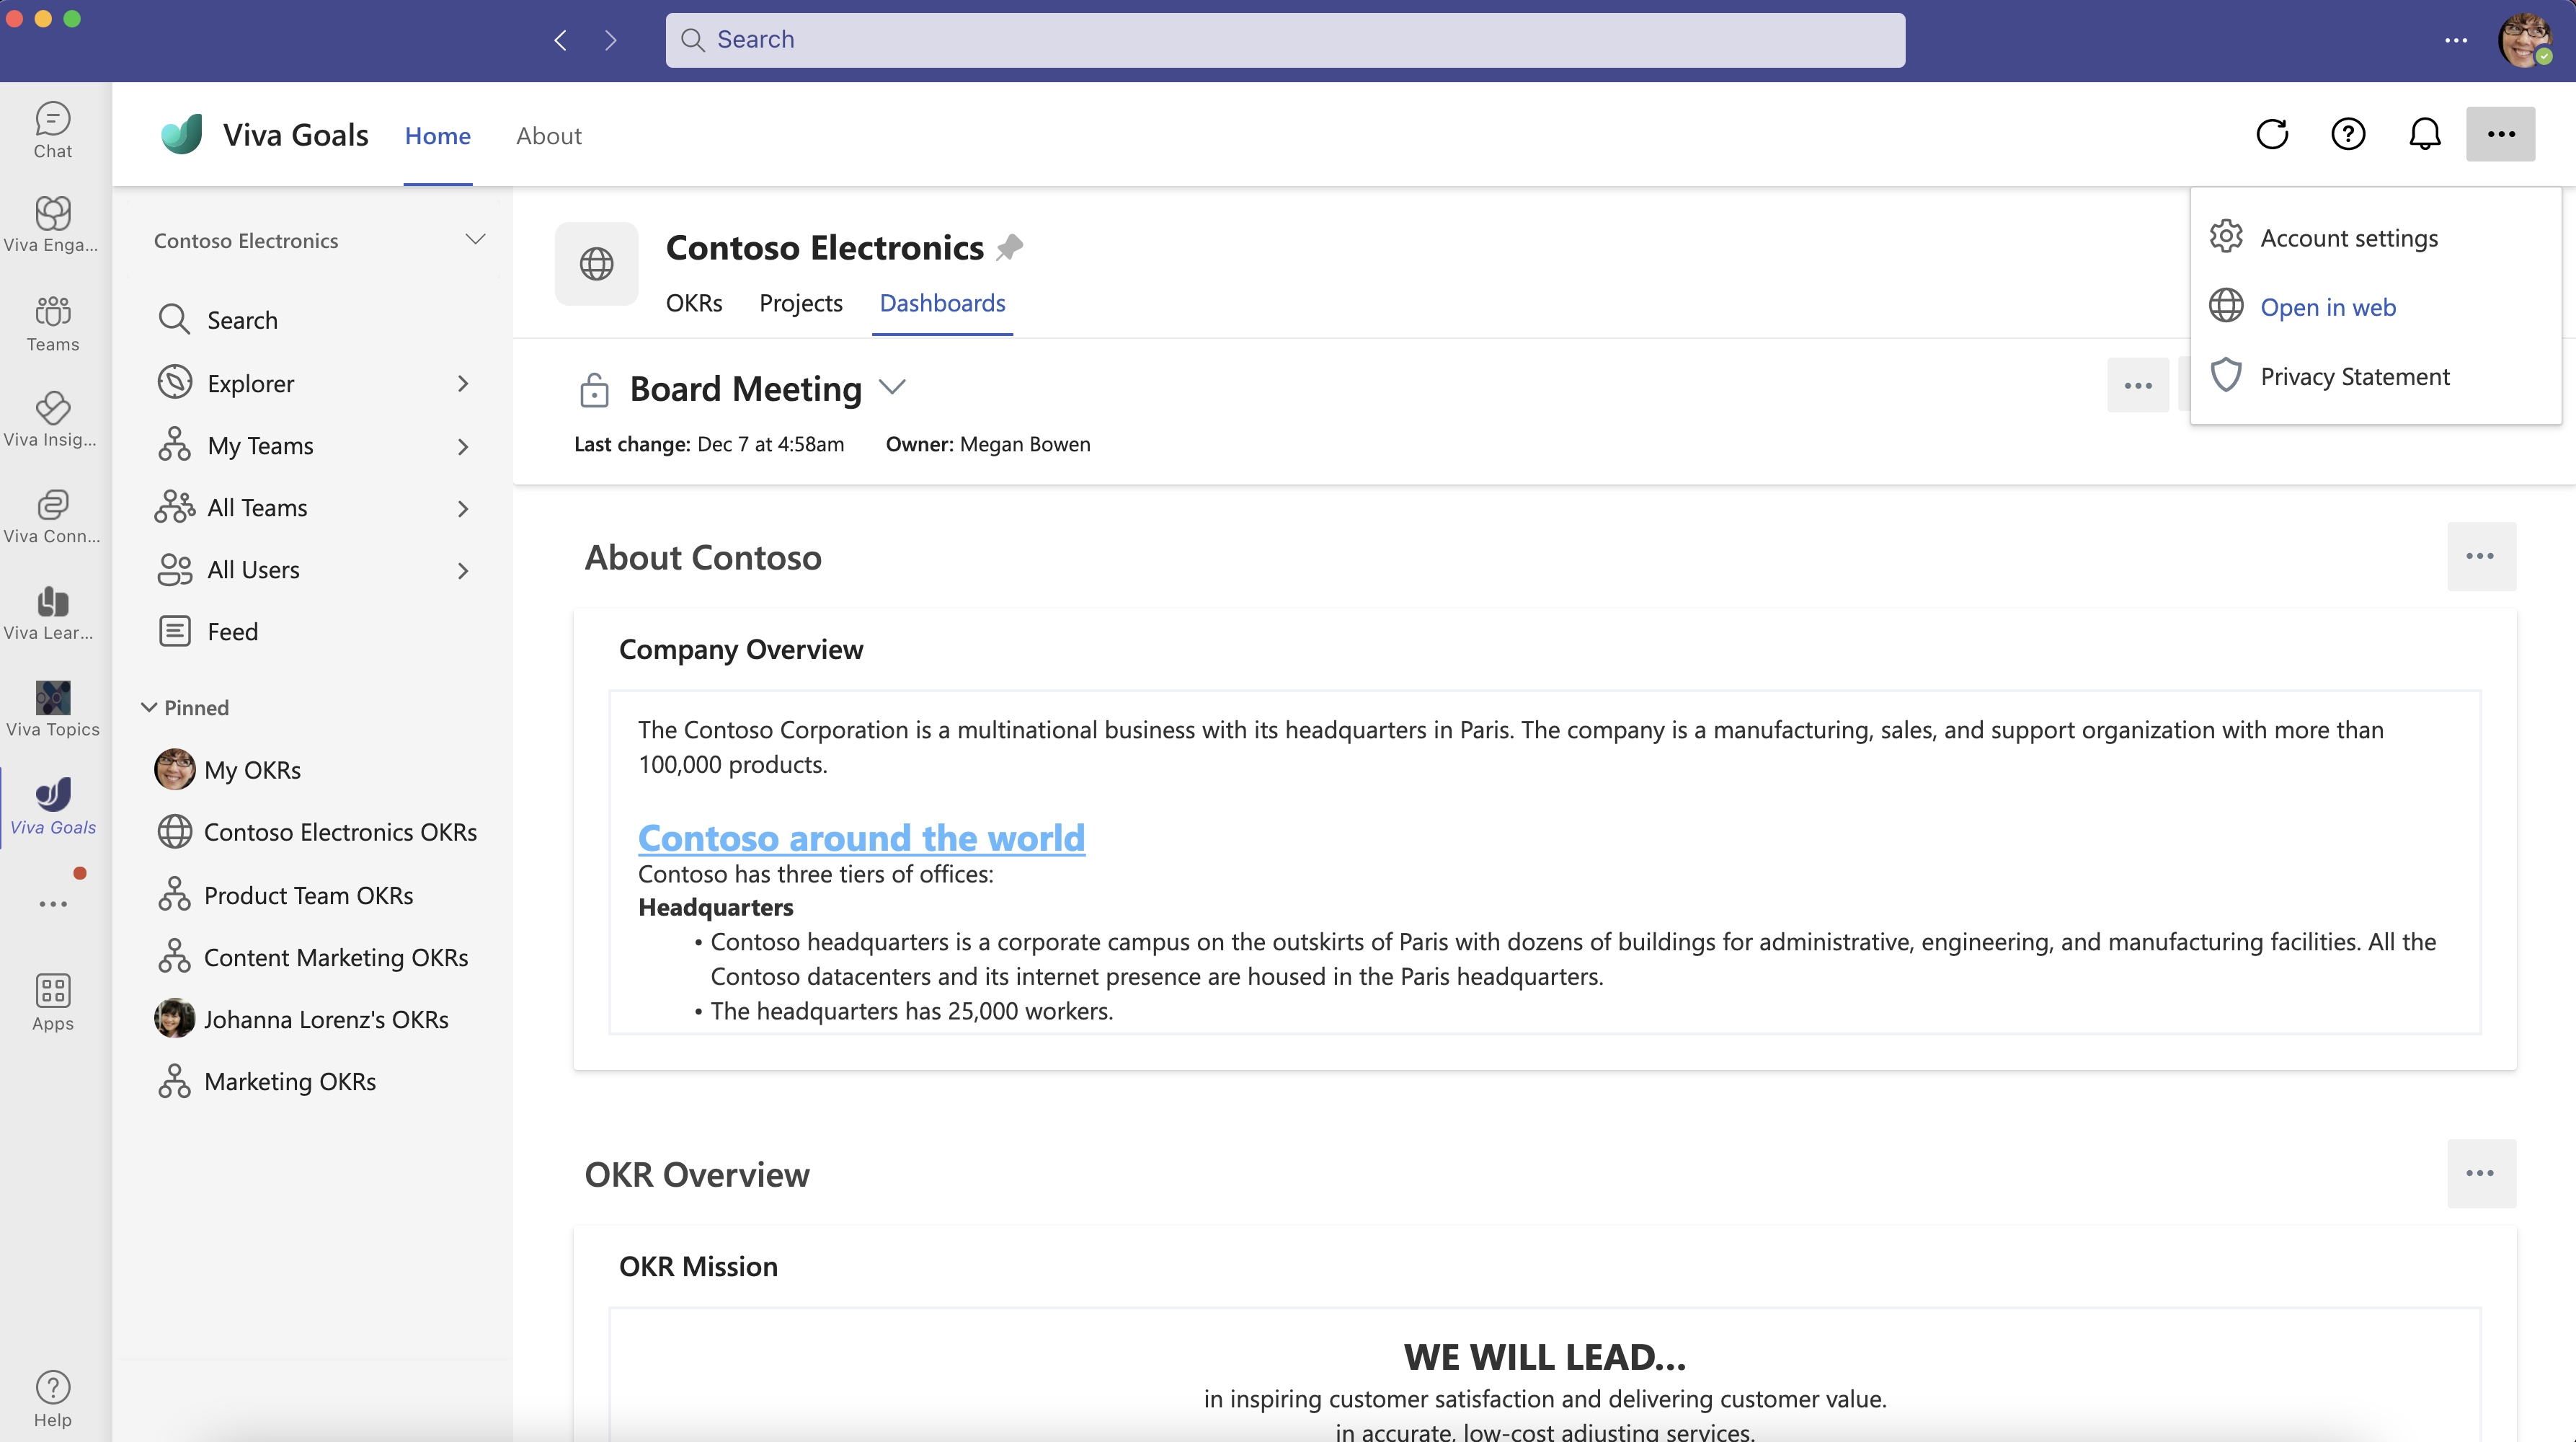Click the Privacy Statement menu item
2576x1442 pixels.
click(2355, 373)
